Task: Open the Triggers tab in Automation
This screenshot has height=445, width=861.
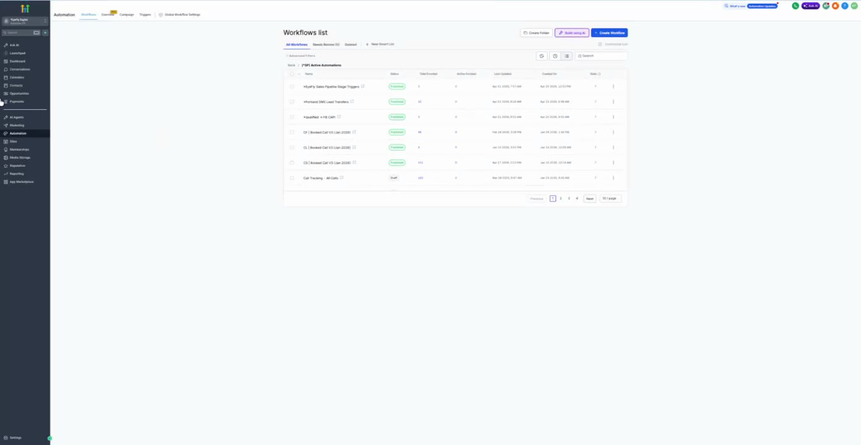Action: pyautogui.click(x=145, y=14)
